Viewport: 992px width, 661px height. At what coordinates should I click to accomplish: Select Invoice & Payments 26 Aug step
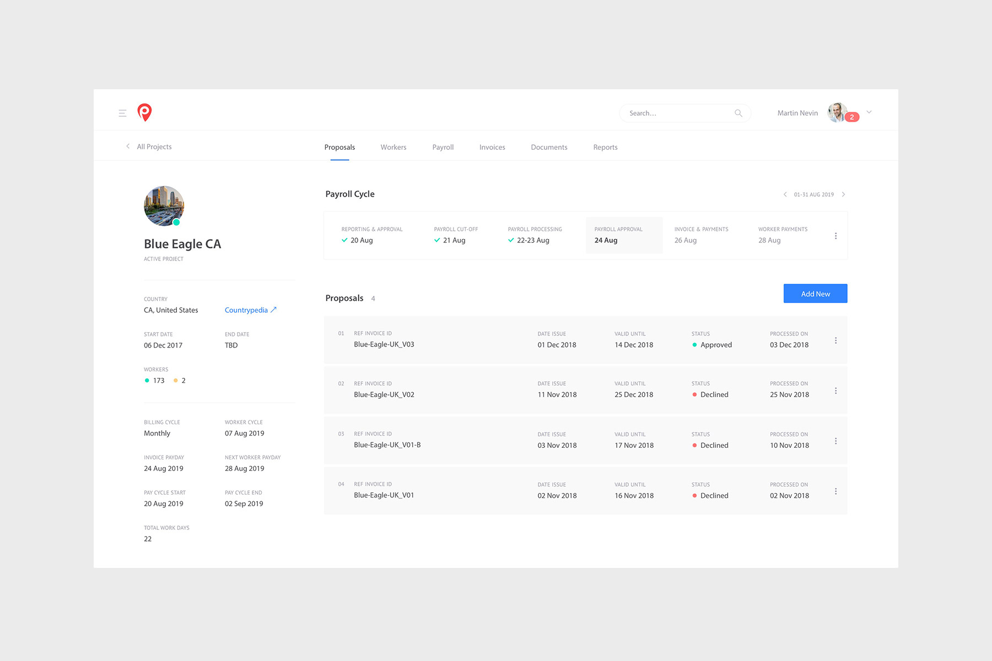click(701, 235)
